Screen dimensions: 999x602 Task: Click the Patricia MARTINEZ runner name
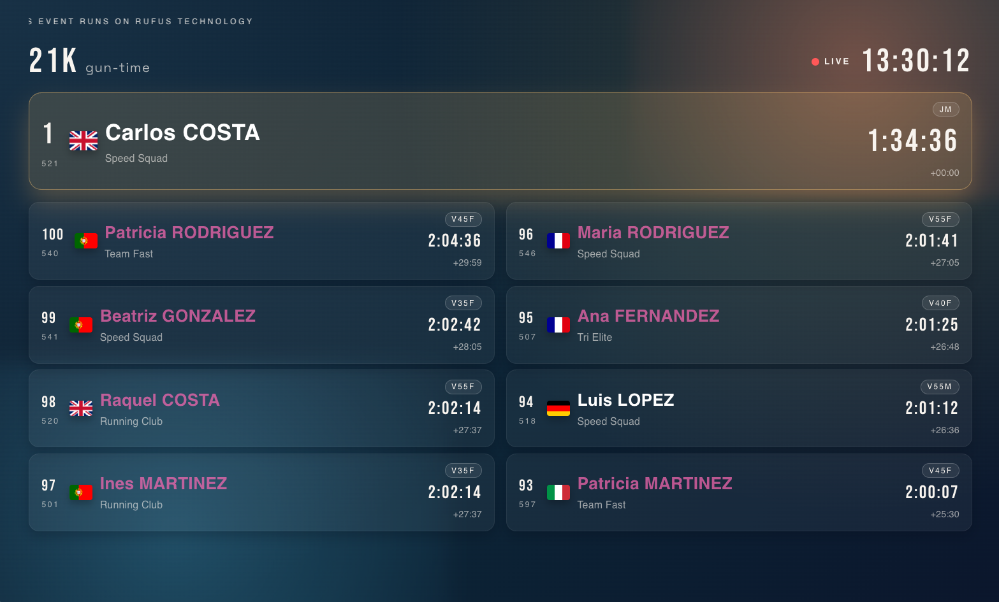point(655,484)
